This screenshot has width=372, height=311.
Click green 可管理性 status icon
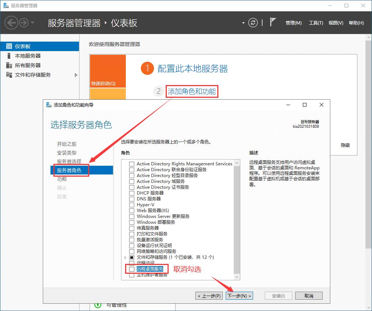tap(98, 305)
